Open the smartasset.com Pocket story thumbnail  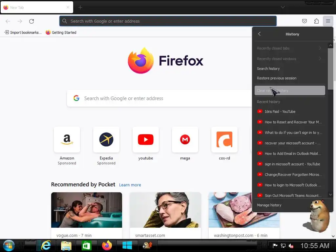tap(165, 210)
